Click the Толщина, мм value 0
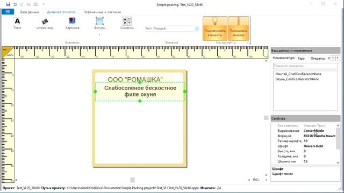The height and width of the screenshot is (193, 344). (x=305, y=156)
